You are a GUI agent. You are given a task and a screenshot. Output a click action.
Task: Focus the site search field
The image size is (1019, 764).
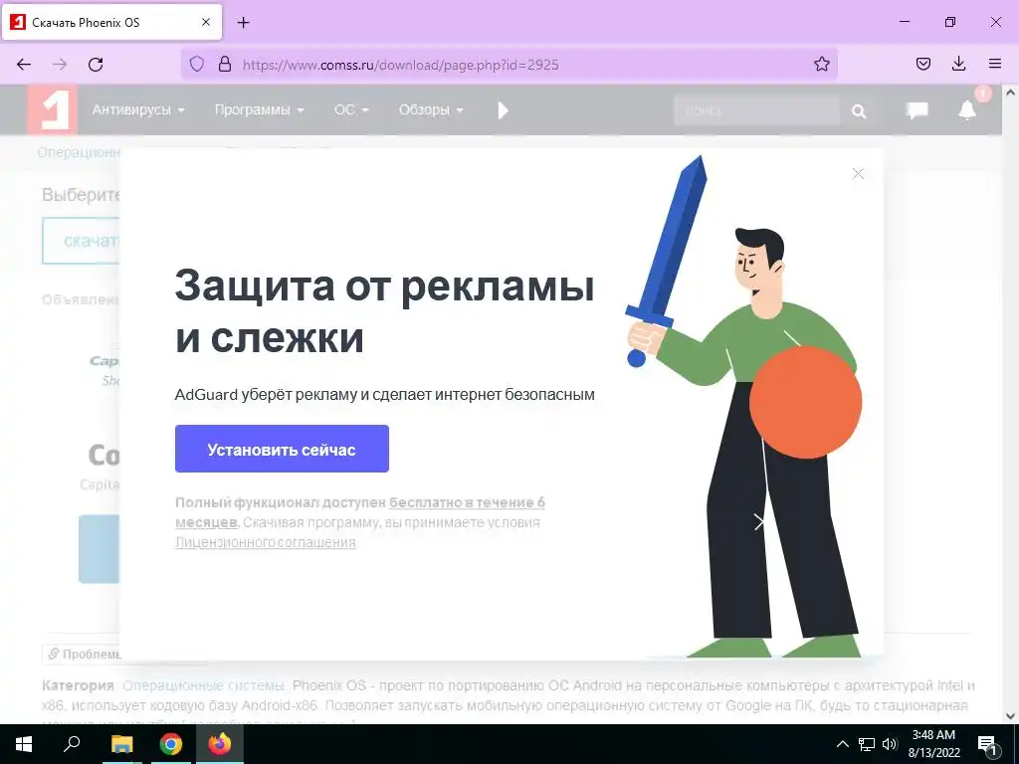click(x=756, y=110)
